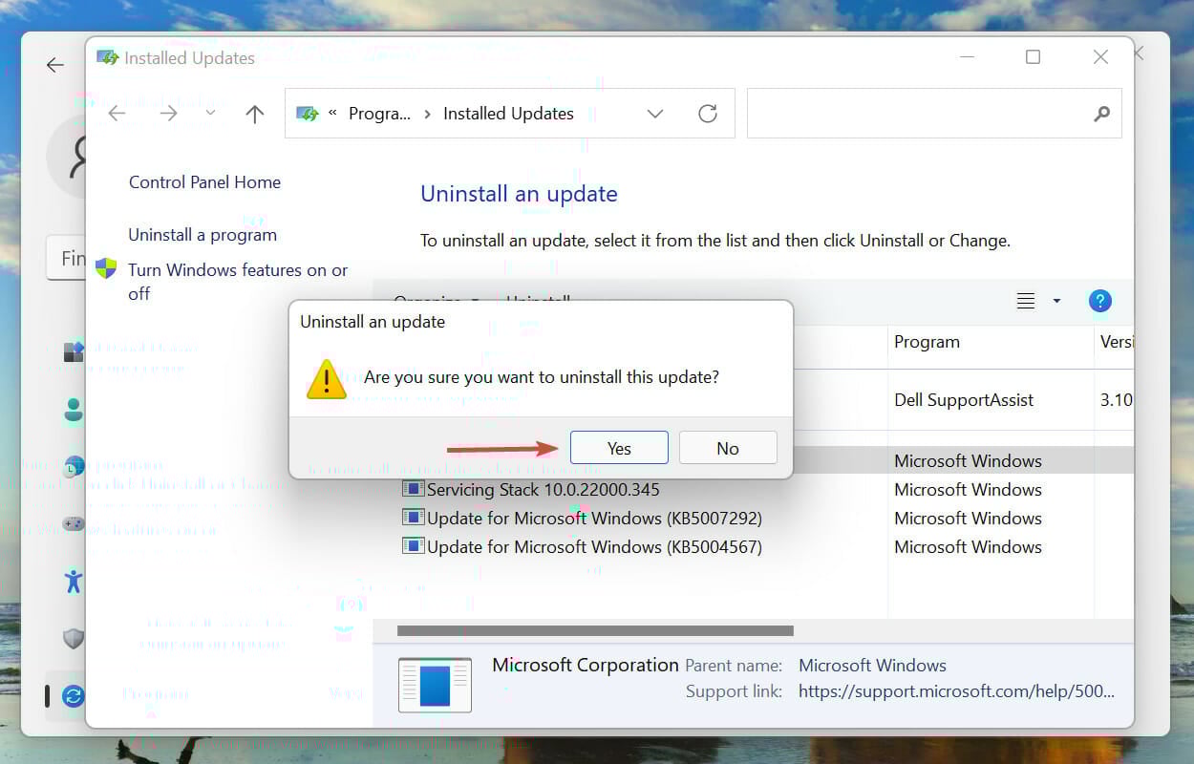
Task: Click the address bar Control Panel icon
Action: coord(308,114)
